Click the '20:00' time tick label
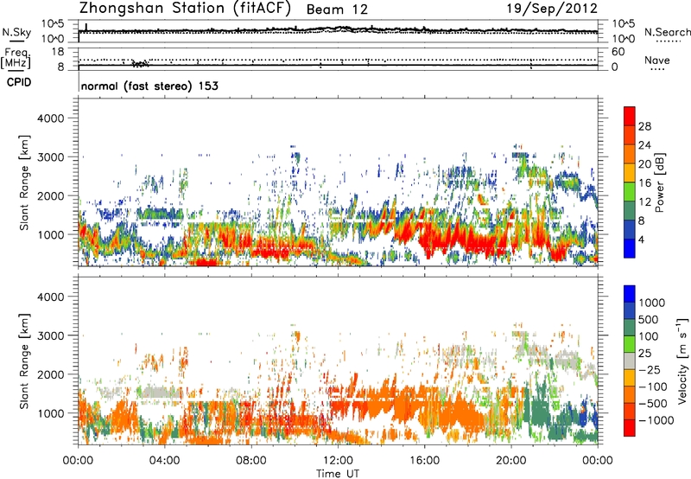This screenshot has width=691, height=479. coord(511,461)
